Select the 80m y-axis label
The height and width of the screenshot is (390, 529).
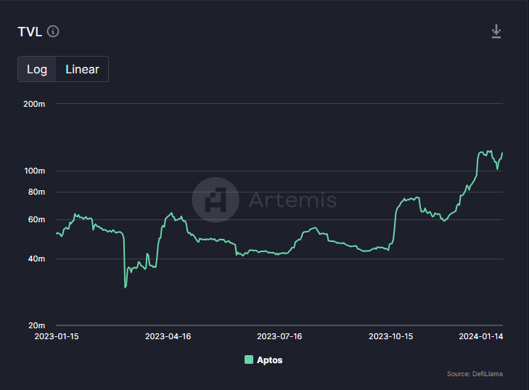[x=36, y=192]
